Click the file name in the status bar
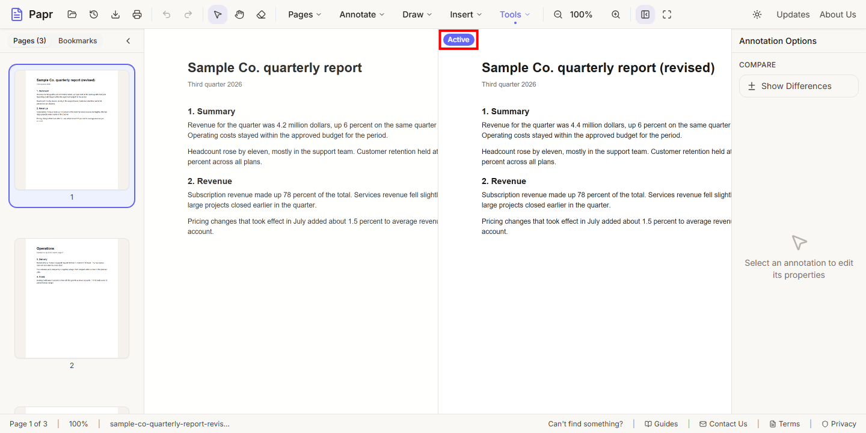Viewport: 866px width, 433px height. 170,424
